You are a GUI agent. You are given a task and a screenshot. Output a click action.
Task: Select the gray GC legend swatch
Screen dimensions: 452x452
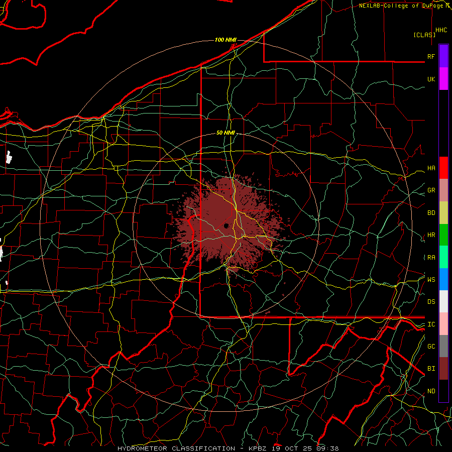443,346
